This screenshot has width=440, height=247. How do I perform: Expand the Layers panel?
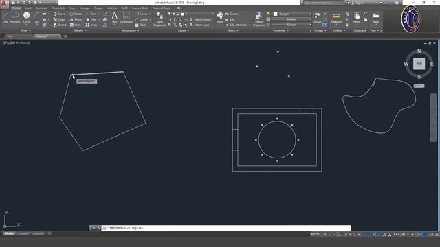coord(184,30)
